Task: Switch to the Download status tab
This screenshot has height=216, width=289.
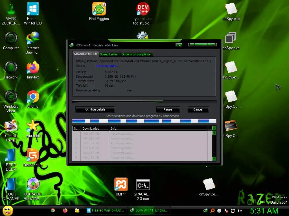Action: pos(85,54)
